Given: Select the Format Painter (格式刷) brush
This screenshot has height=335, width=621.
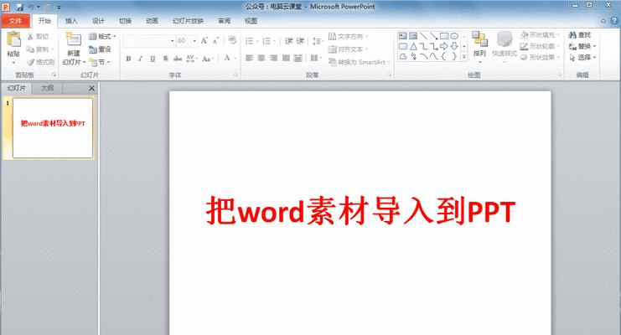Looking at the screenshot, I should [30, 62].
